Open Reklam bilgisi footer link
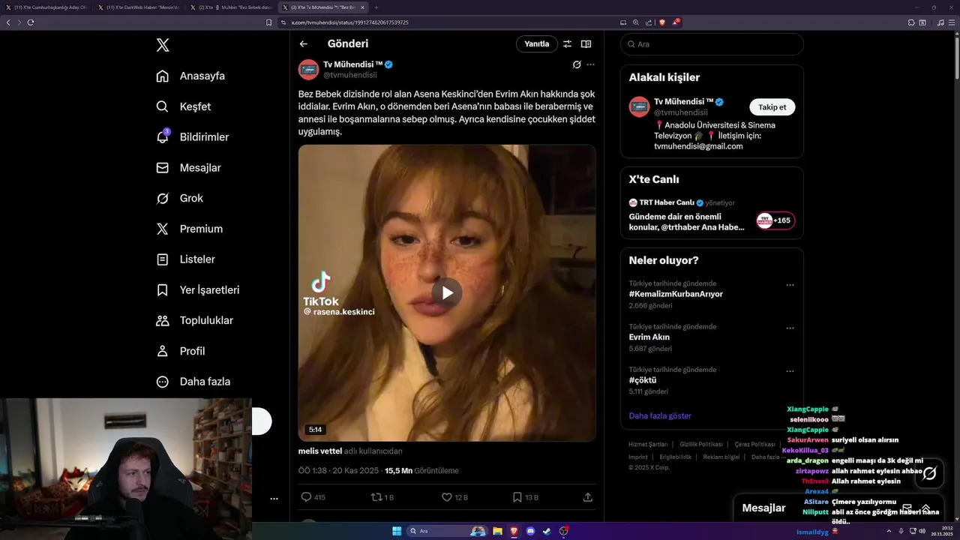This screenshot has width=960, height=540. 721,457
